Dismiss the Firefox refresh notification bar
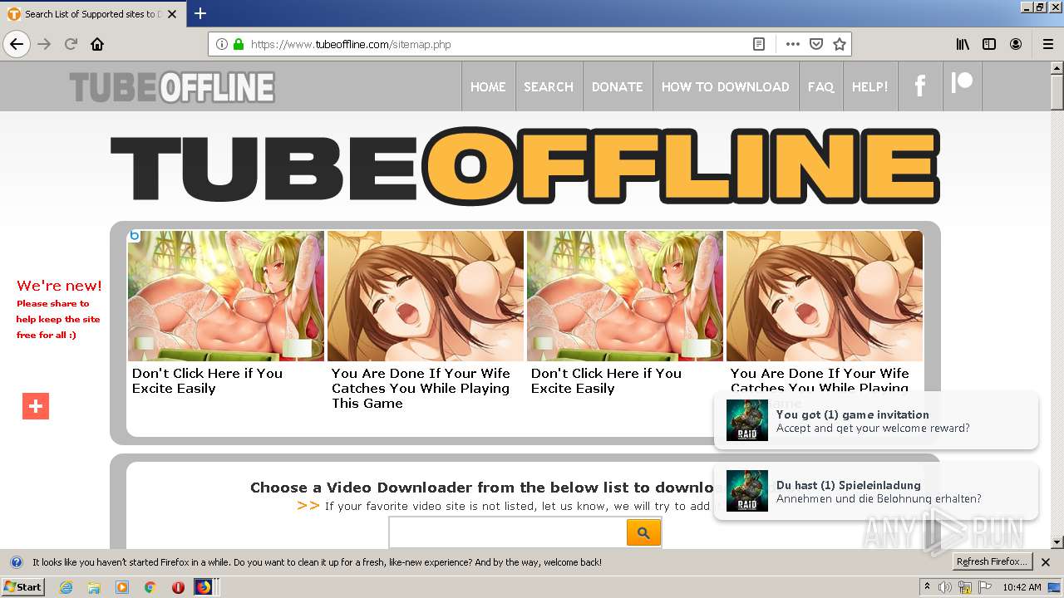 [x=1046, y=562]
